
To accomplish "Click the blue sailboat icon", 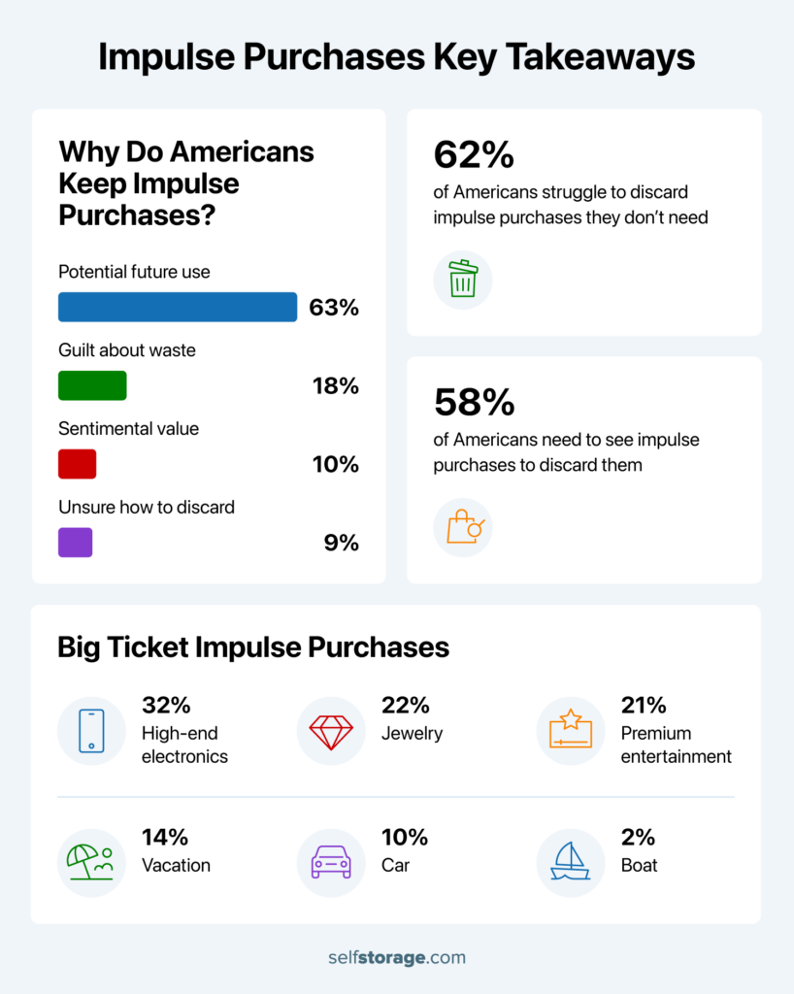I will 570,861.
